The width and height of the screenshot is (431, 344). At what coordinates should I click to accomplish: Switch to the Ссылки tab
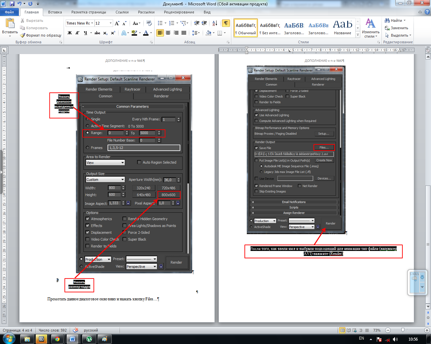[x=122, y=12]
